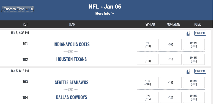
Task: Pick Cowboys -125 moneyline
Action: 171,97
